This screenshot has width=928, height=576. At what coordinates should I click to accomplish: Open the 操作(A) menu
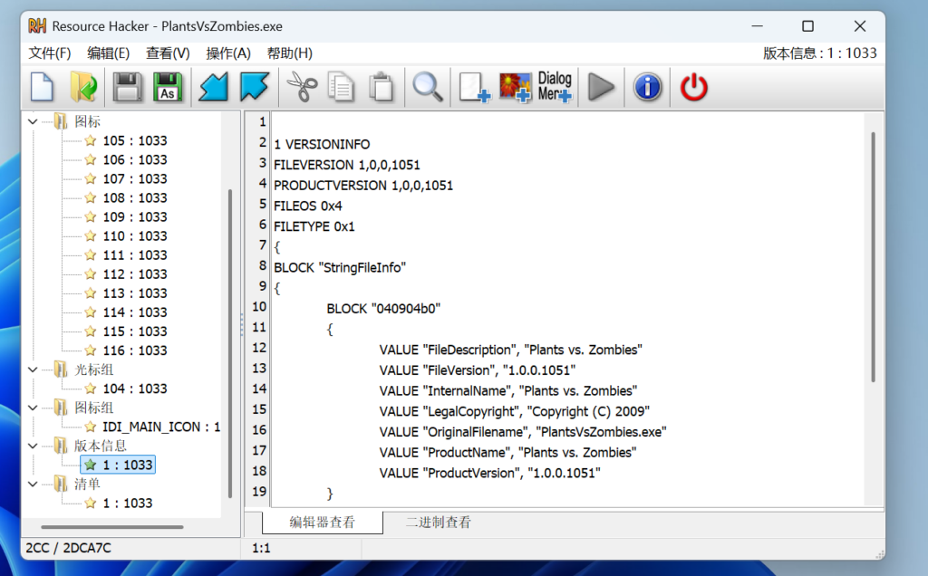pos(227,53)
